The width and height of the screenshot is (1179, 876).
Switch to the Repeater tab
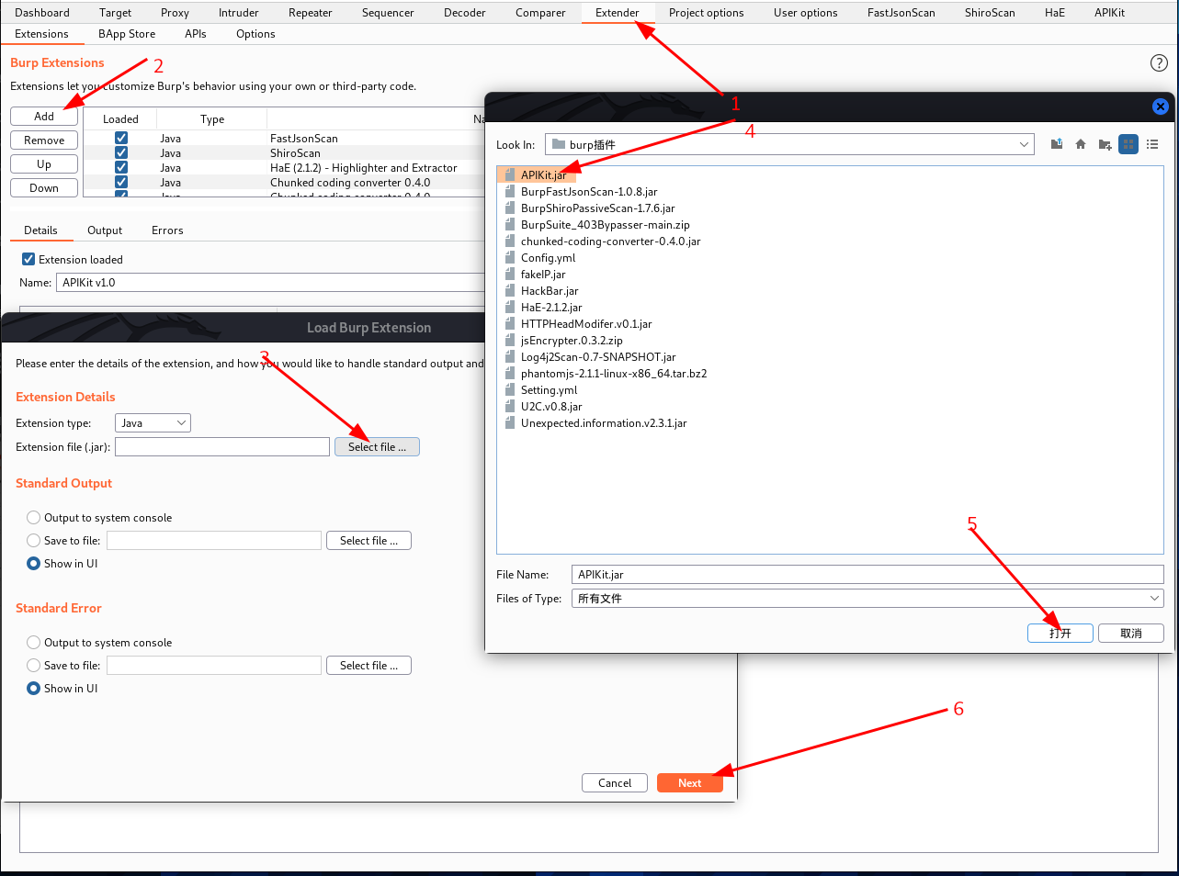311,13
